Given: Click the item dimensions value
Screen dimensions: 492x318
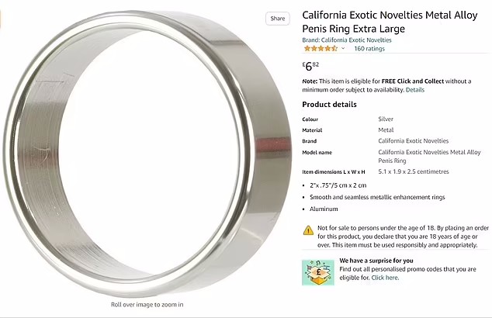Looking at the screenshot, I should [414, 171].
